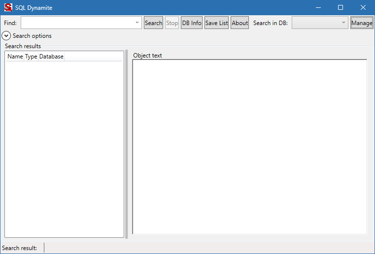Sort results by Database column header
The width and height of the screenshot is (375, 254).
coord(51,56)
